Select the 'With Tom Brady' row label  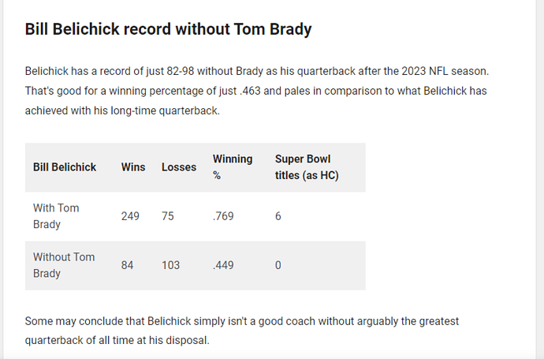[56, 216]
